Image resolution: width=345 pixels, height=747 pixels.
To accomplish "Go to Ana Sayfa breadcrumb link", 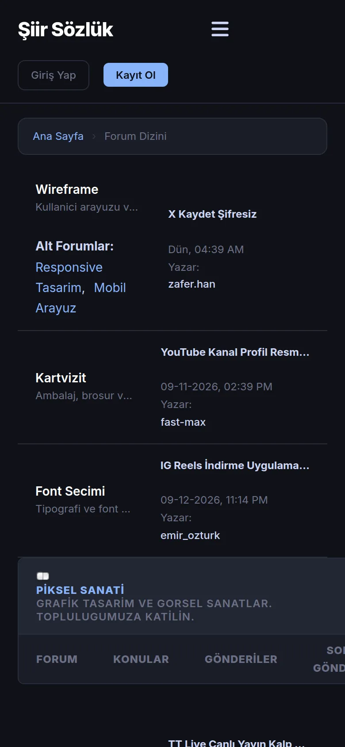I will pos(58,136).
